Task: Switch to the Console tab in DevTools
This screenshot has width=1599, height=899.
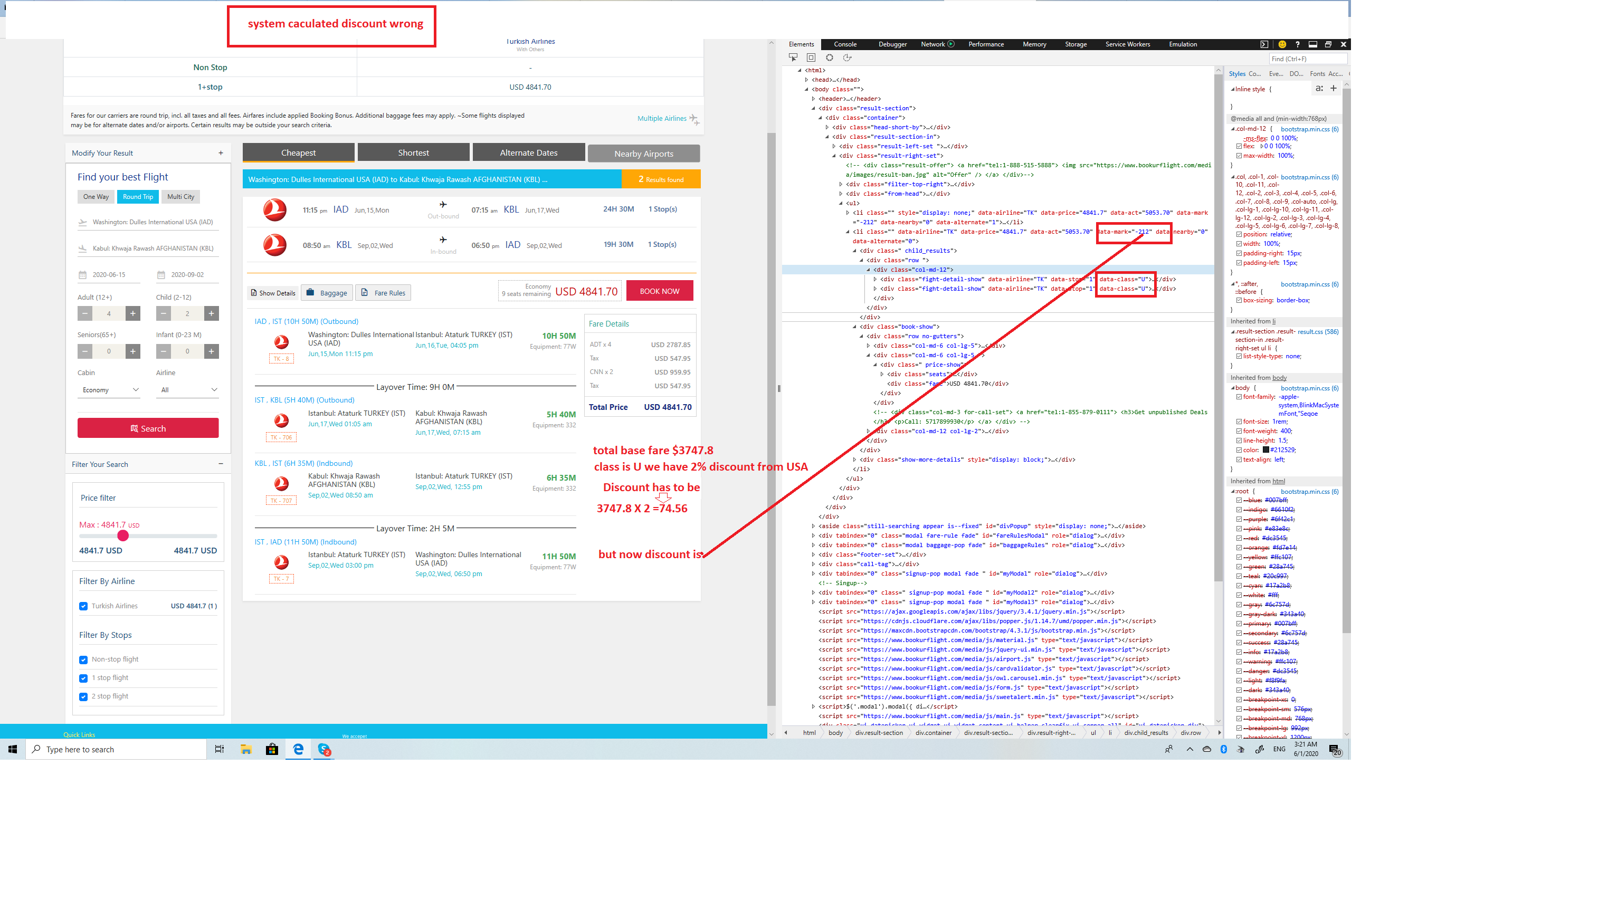Action: 845,44
